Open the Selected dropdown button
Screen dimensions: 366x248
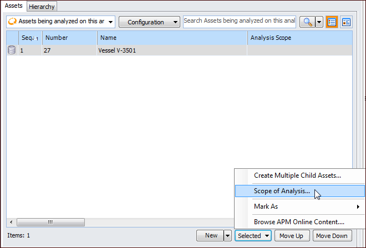(253, 236)
